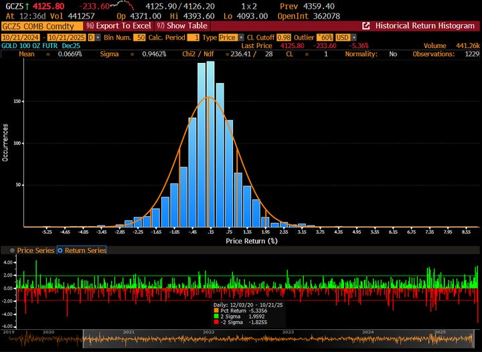
Task: Click the end date 10/21/2025 field
Action: (x=67, y=36)
